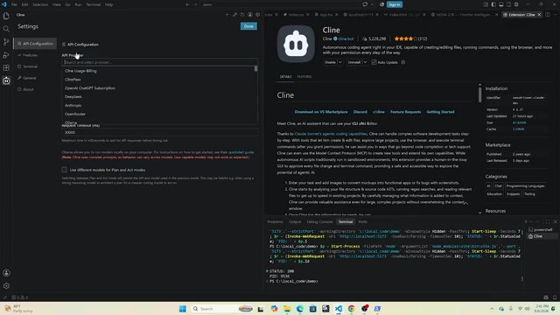Click the Request Timeout input field
The image size is (560, 315).
coord(159,132)
